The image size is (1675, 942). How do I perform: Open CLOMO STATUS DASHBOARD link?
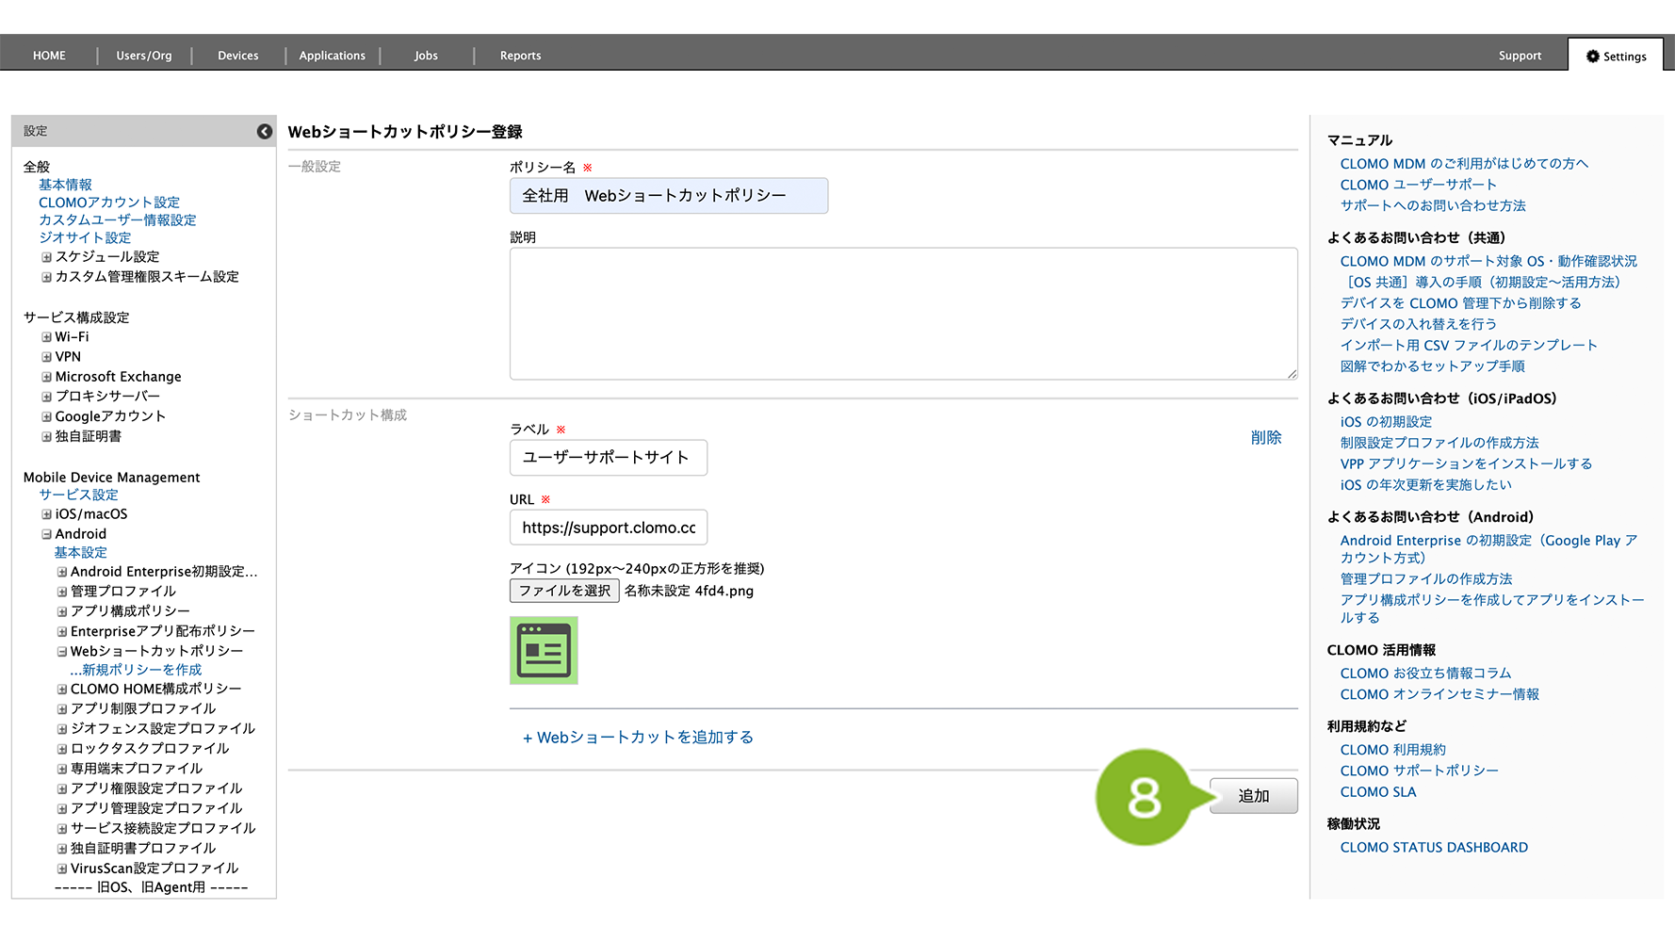pyautogui.click(x=1433, y=848)
